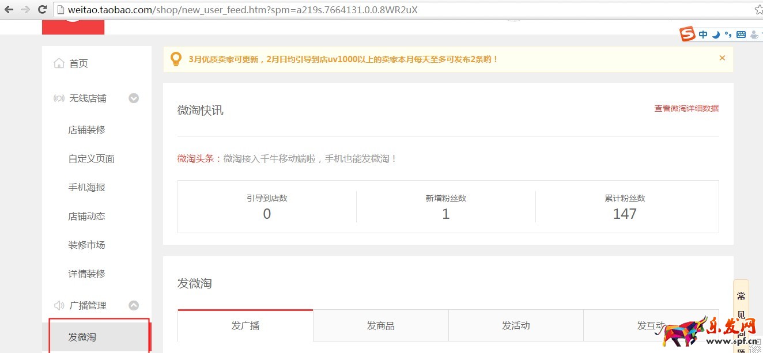
Task: Click the browser back arrow icon
Action: point(9,9)
